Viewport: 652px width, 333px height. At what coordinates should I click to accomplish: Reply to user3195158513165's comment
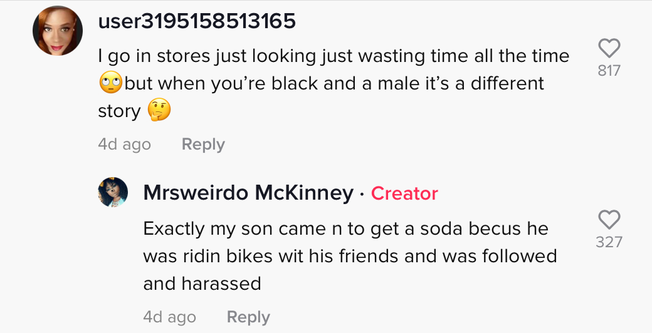tap(203, 144)
